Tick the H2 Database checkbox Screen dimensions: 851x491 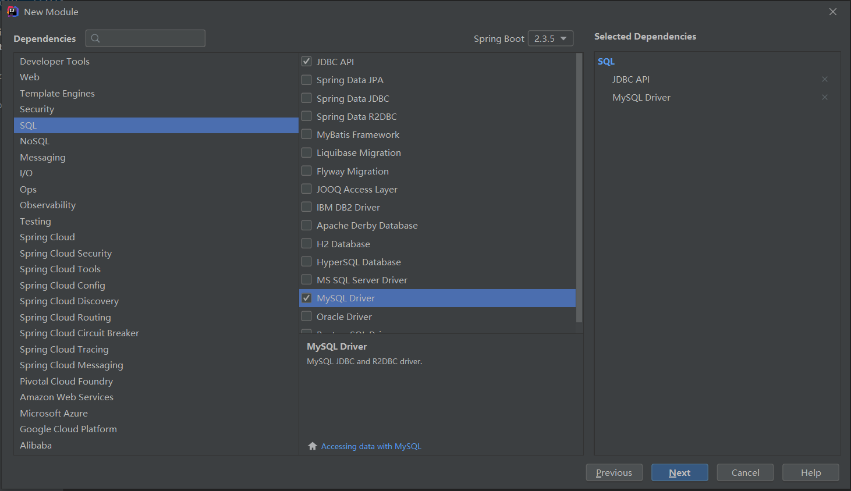[x=306, y=243]
